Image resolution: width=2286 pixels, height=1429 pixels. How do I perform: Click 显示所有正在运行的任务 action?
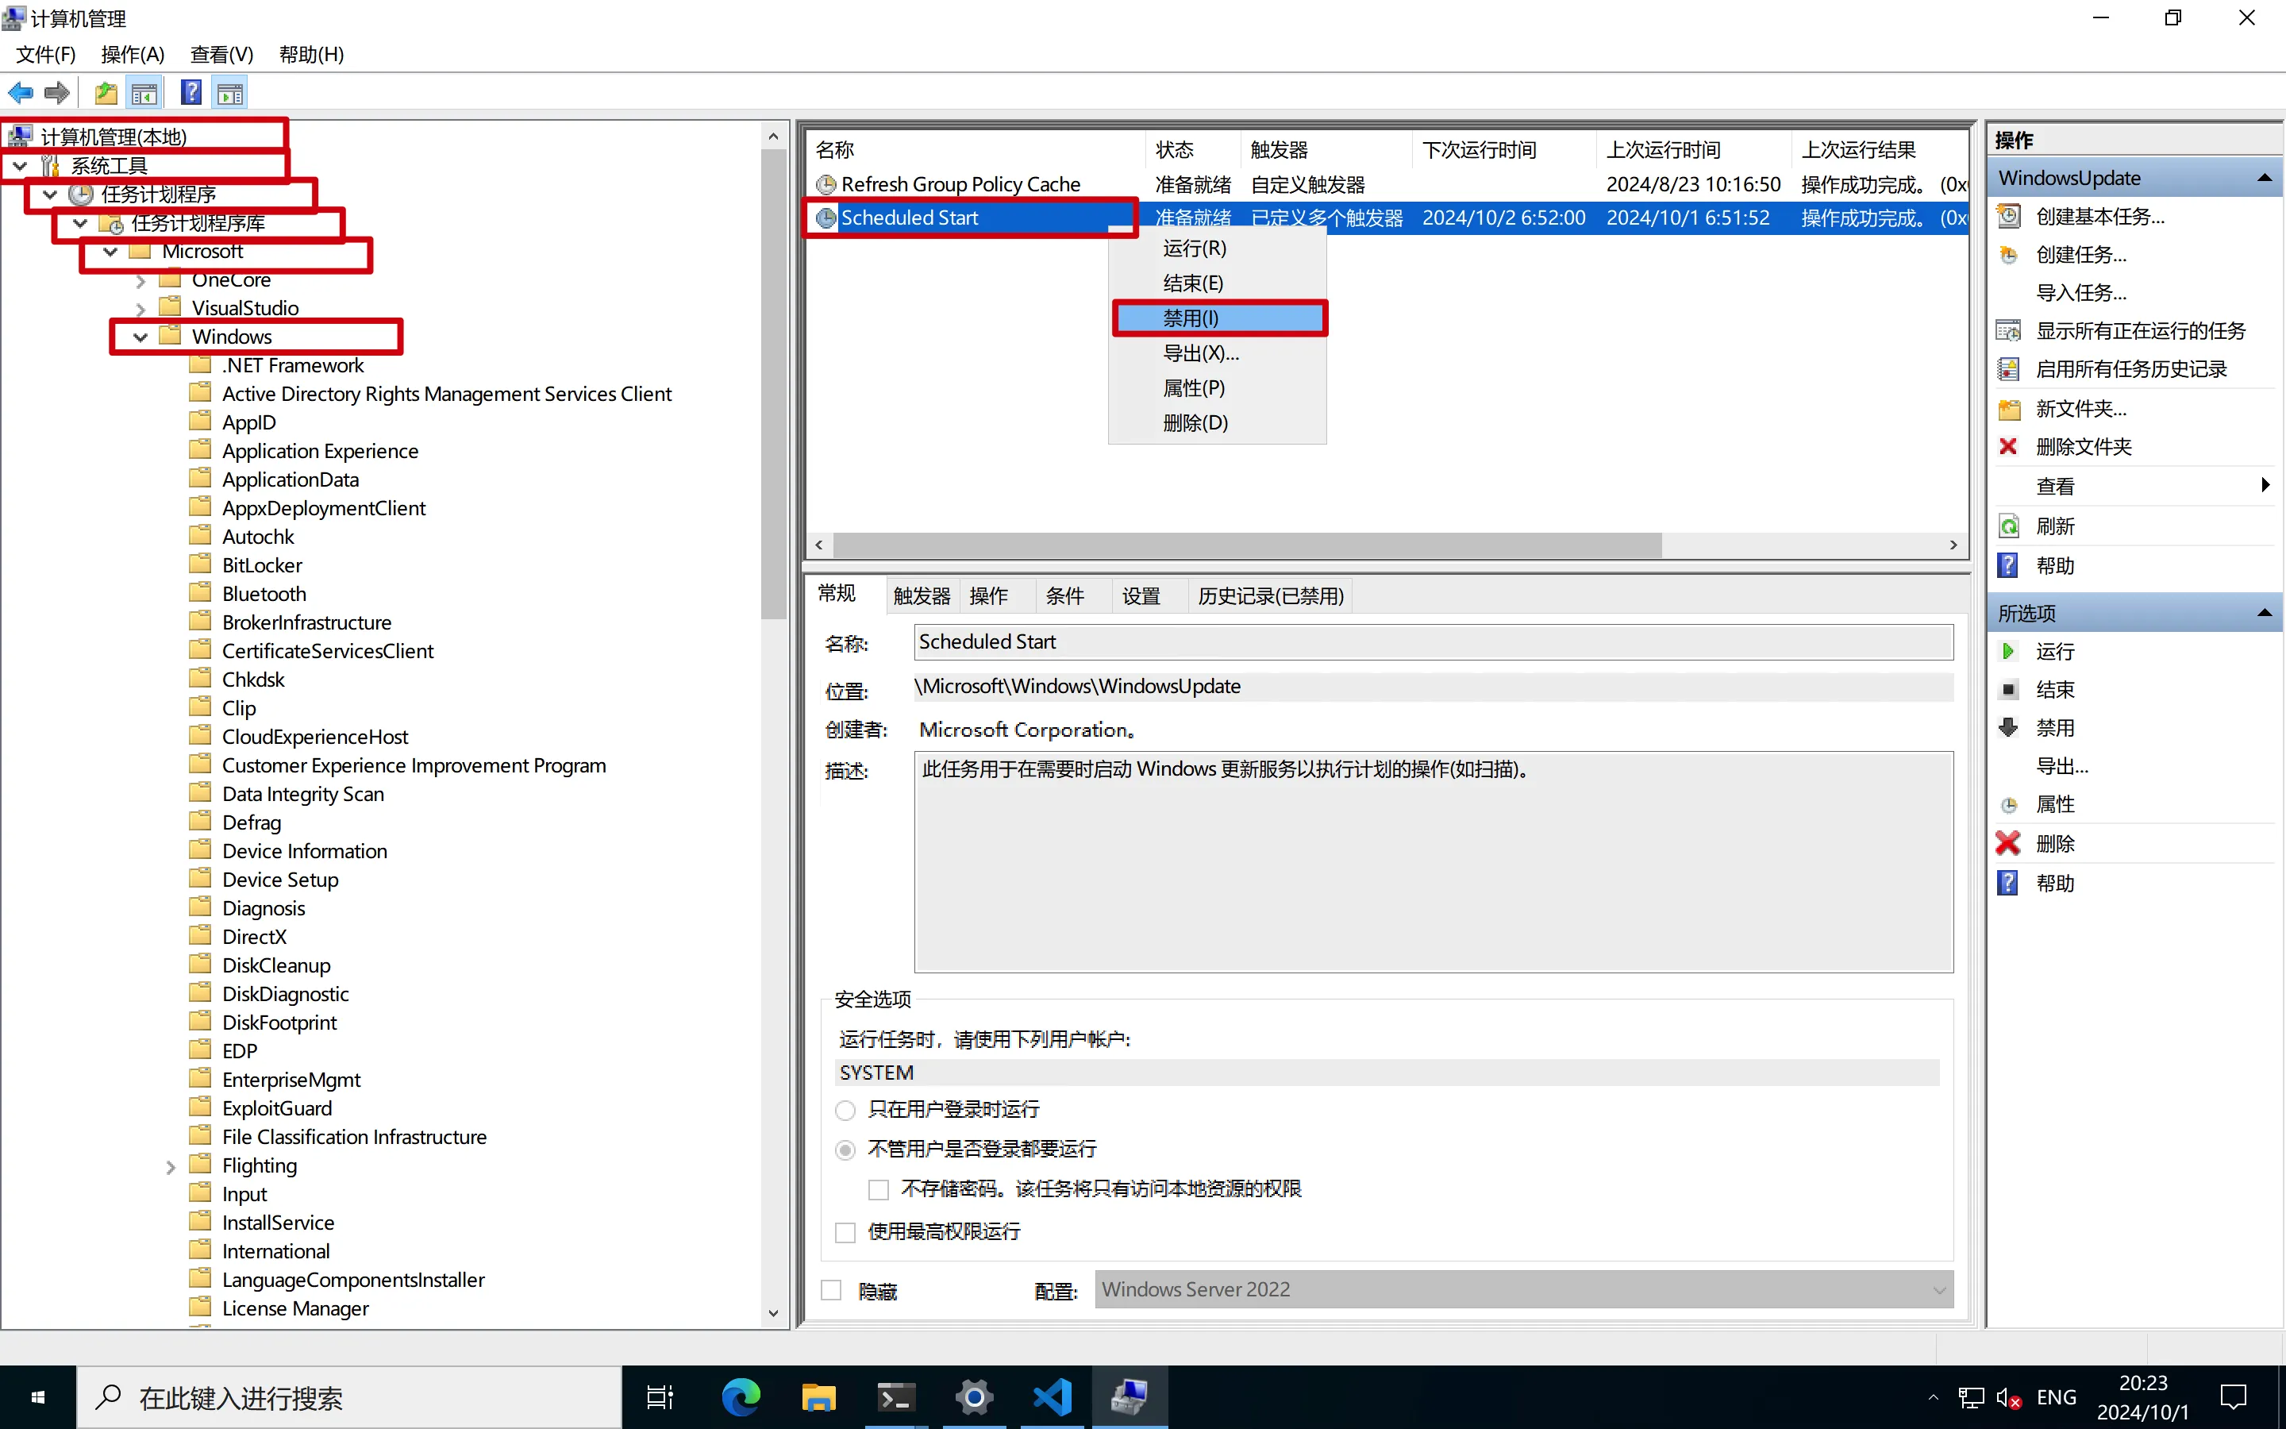click(2140, 331)
